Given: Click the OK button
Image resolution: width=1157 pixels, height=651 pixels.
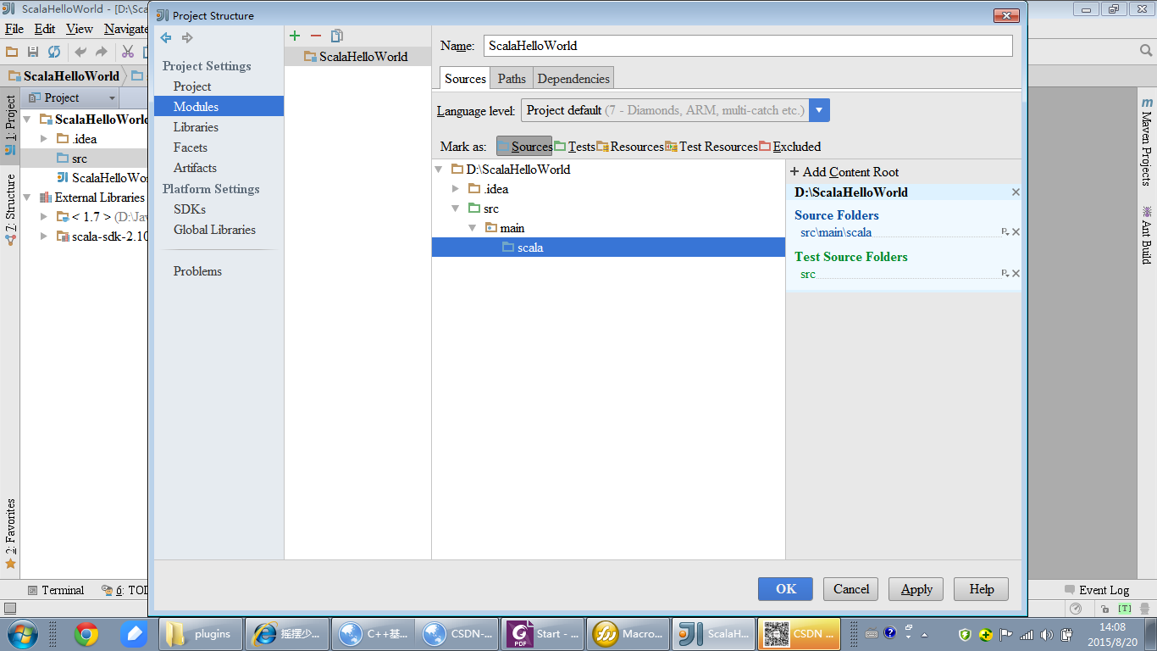Looking at the screenshot, I should [785, 589].
